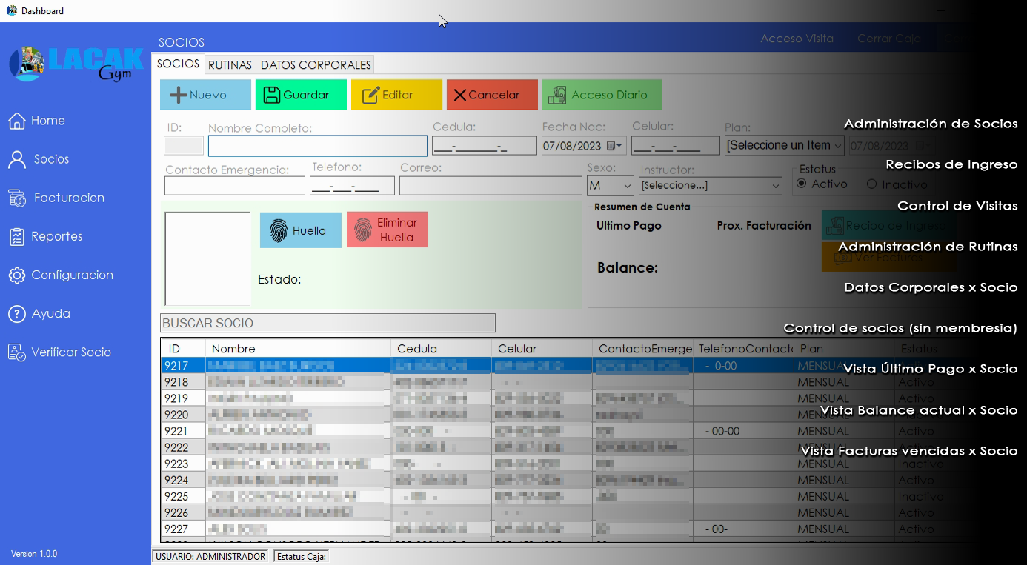
Task: Expand the Plan dropdown
Action: (838, 146)
